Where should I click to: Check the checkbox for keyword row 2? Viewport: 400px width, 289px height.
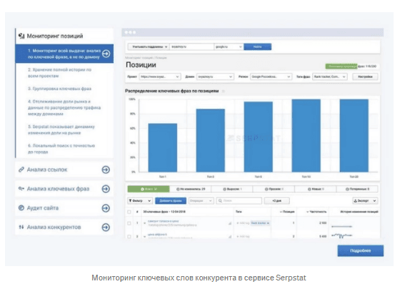[129, 236]
